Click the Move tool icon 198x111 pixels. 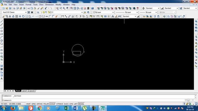(x=20, y=16)
